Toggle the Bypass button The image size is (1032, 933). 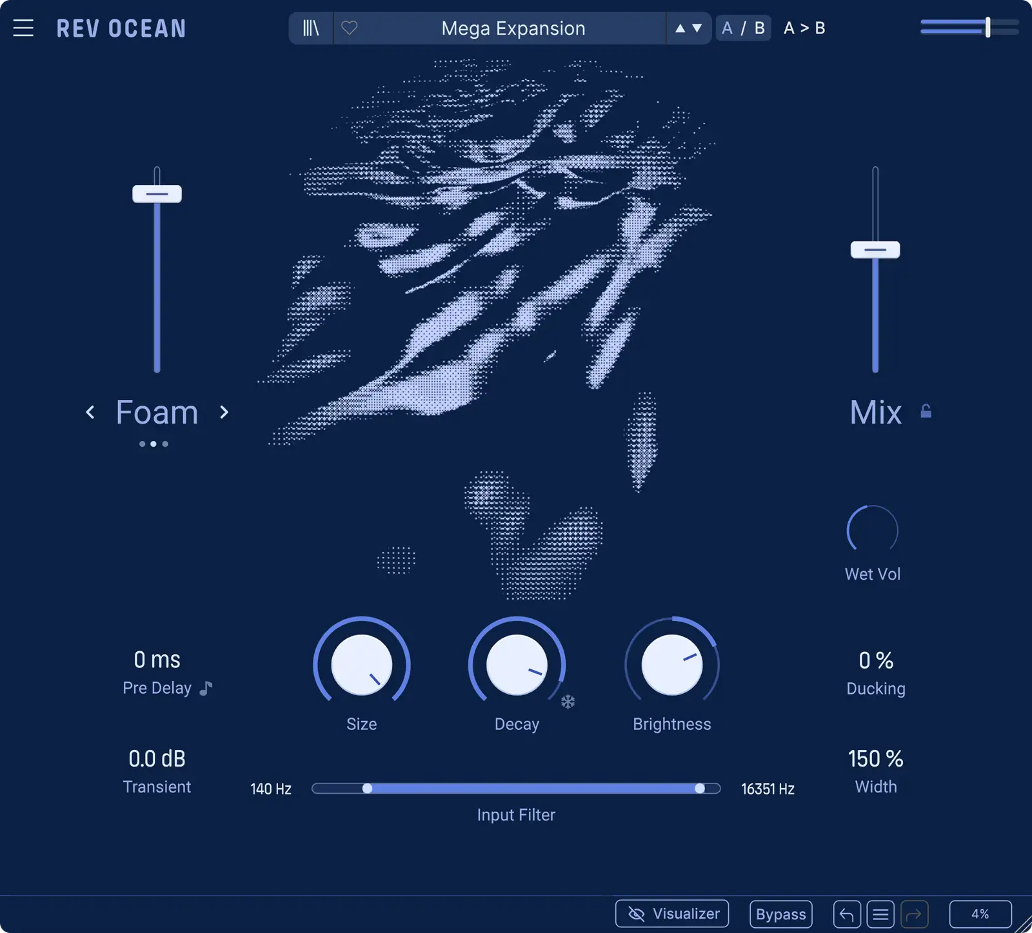point(780,914)
